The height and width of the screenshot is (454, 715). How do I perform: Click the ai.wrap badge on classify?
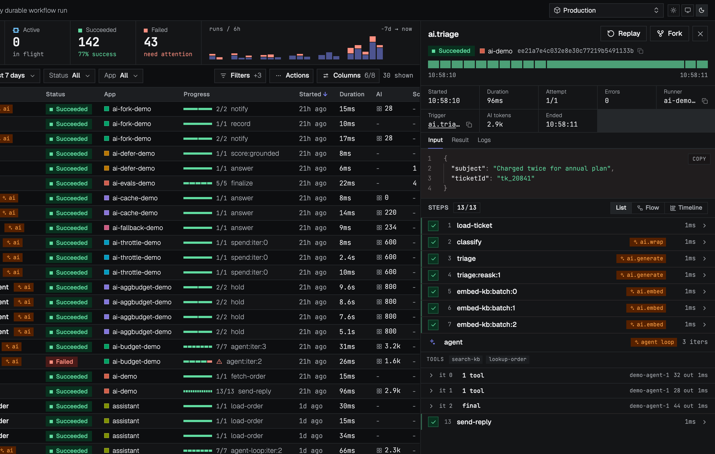(648, 242)
